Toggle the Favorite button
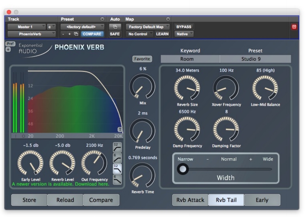Image resolution: width=306 pixels, height=217 pixels. point(142,59)
